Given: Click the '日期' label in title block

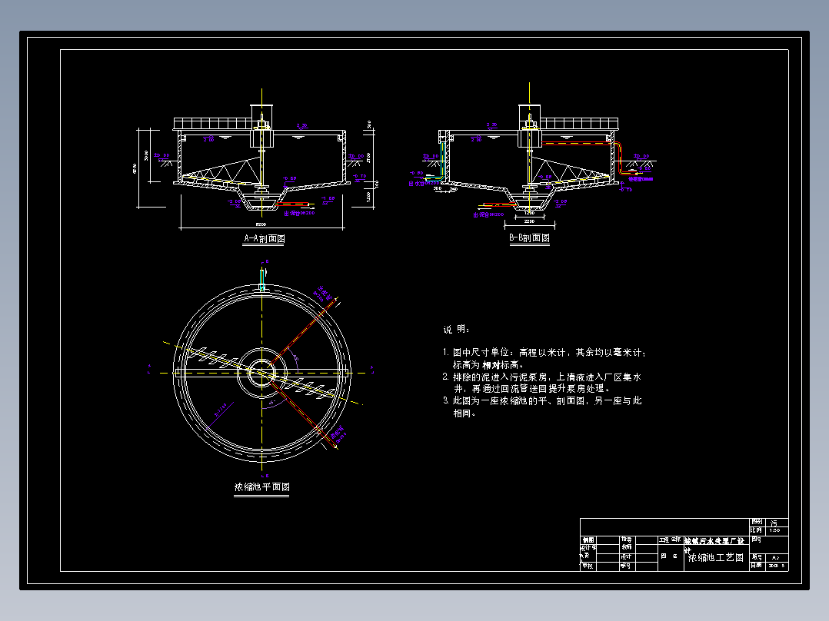Looking at the screenshot, I should point(757,565).
